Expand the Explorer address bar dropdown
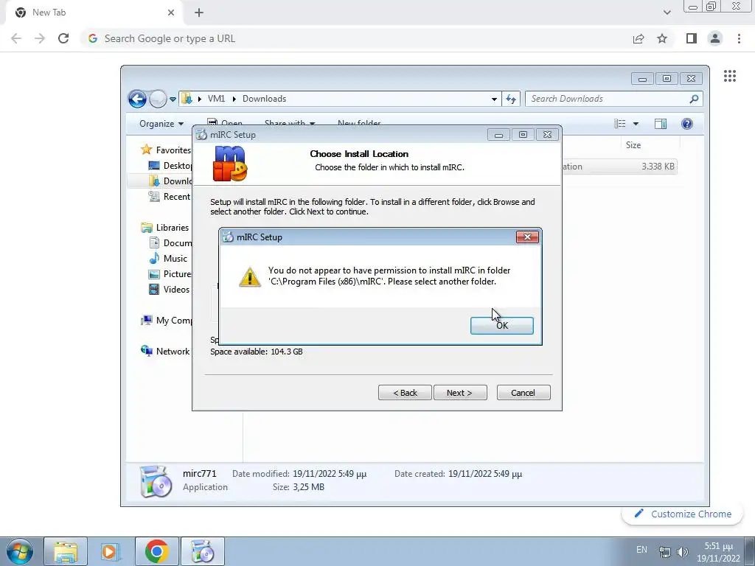The width and height of the screenshot is (755, 566). coord(494,99)
